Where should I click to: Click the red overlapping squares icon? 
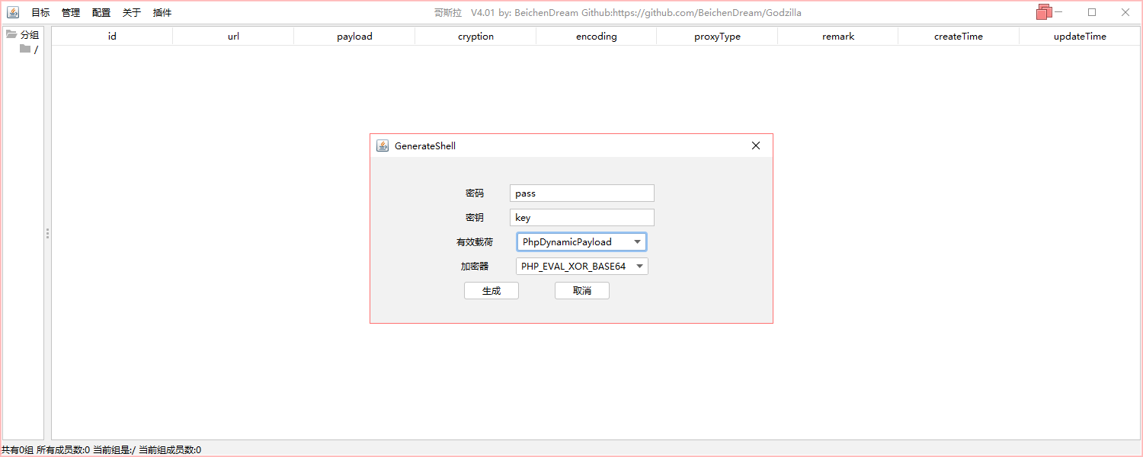pyautogui.click(x=1044, y=12)
